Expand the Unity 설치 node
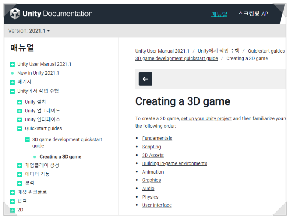Screen dimensions: 290x219 (20, 102)
